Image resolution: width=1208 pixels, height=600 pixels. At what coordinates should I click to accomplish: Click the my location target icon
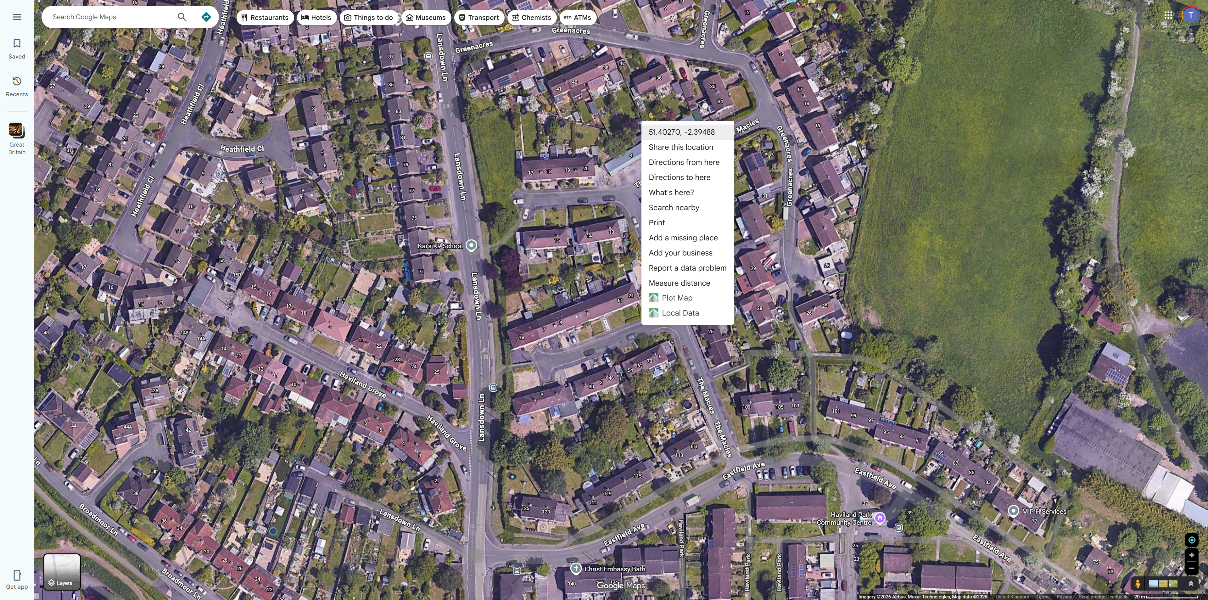point(1191,540)
